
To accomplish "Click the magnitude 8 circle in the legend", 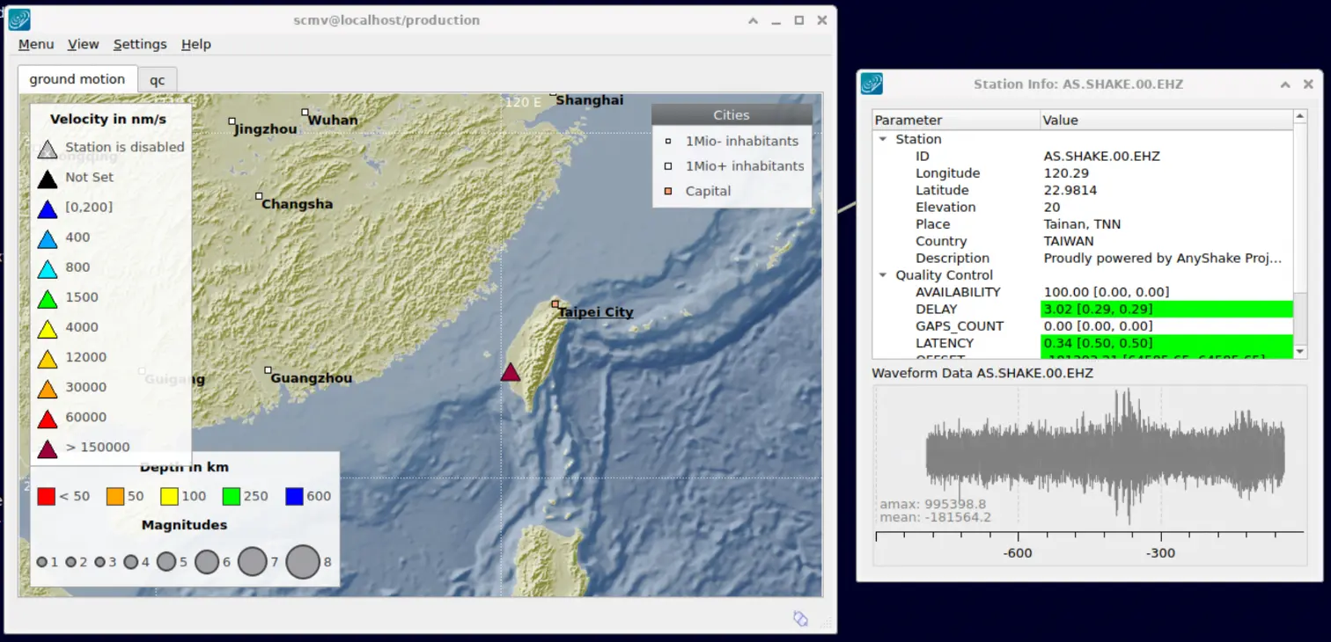I will tap(303, 561).
